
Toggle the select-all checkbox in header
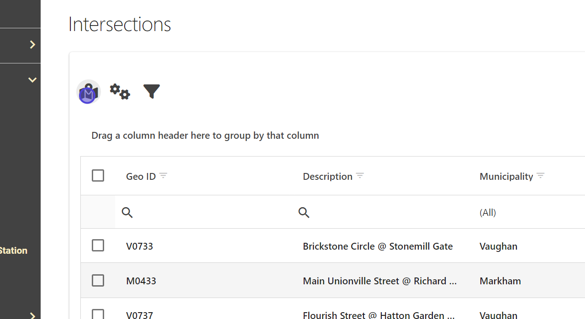click(x=98, y=176)
